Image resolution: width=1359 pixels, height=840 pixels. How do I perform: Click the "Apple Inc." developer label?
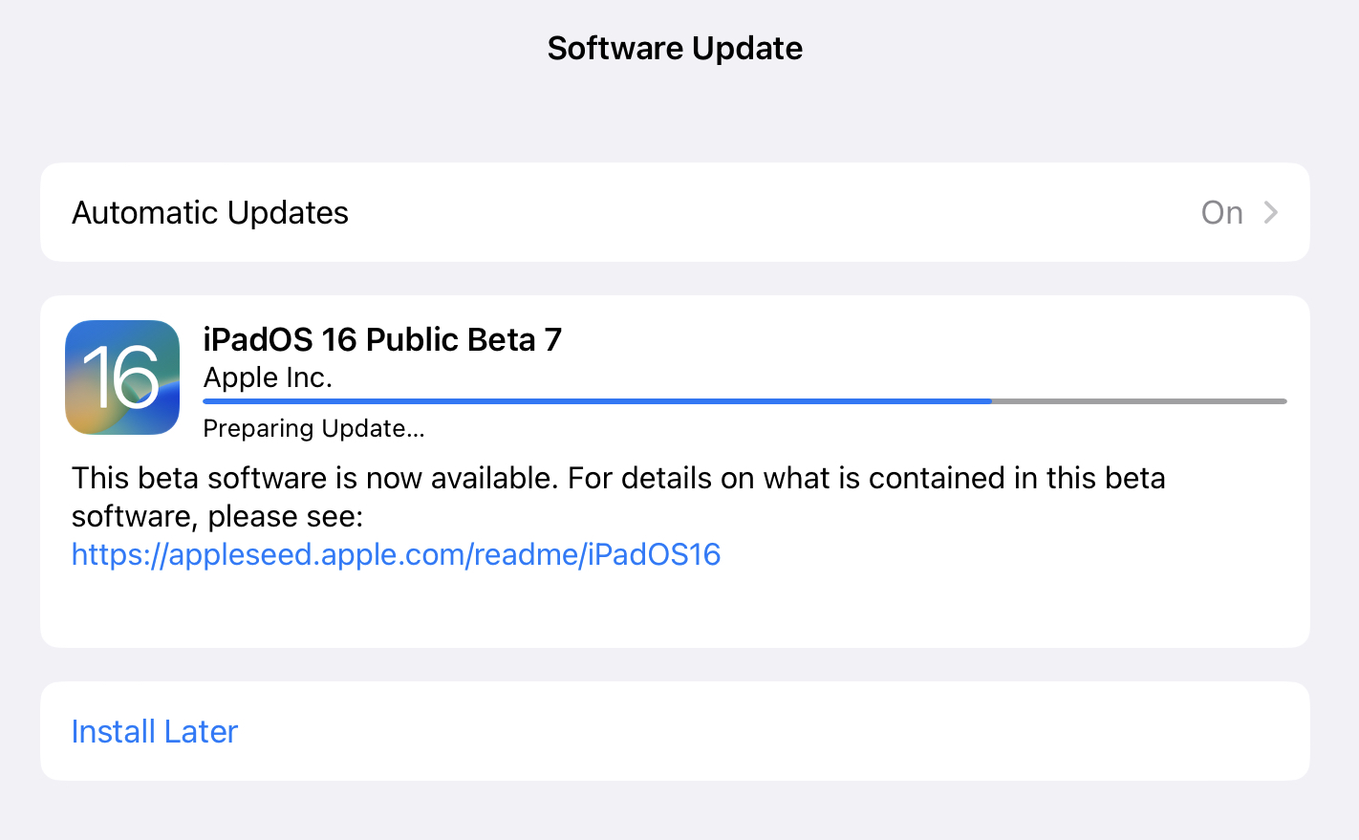(x=268, y=377)
